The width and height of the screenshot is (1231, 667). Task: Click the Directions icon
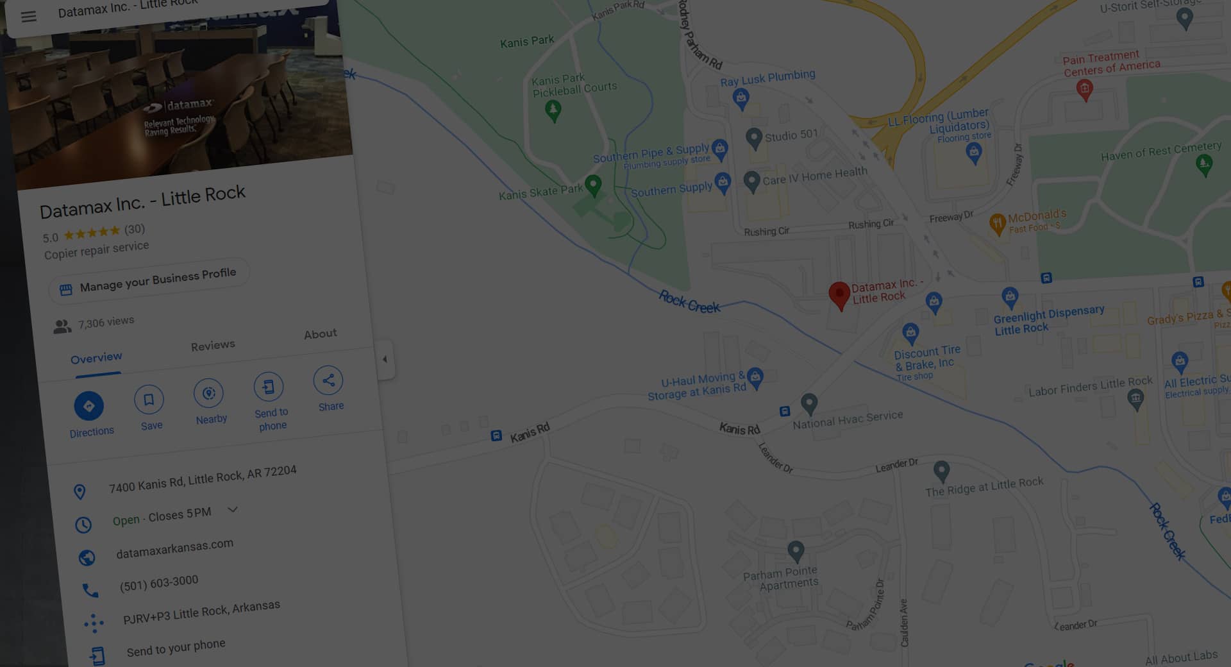point(88,406)
